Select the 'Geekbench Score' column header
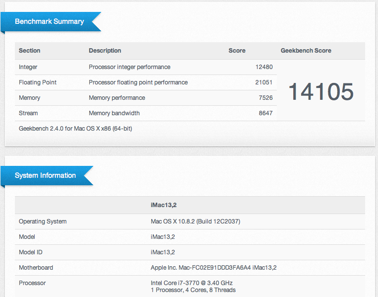Screen dimensions: 378x297 tap(306, 51)
